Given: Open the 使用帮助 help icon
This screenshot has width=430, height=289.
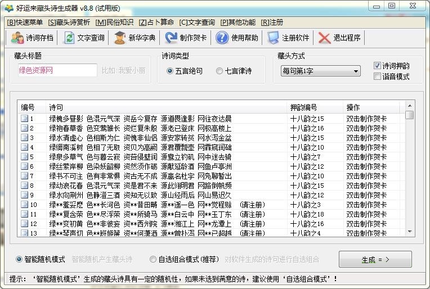Looking at the screenshot, I should point(222,38).
